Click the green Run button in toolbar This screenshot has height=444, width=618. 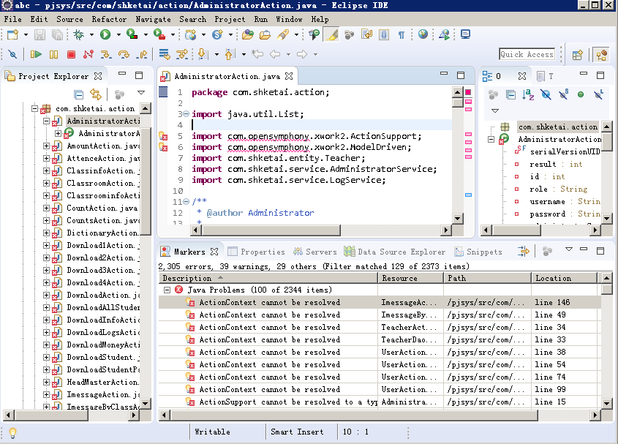[105, 34]
